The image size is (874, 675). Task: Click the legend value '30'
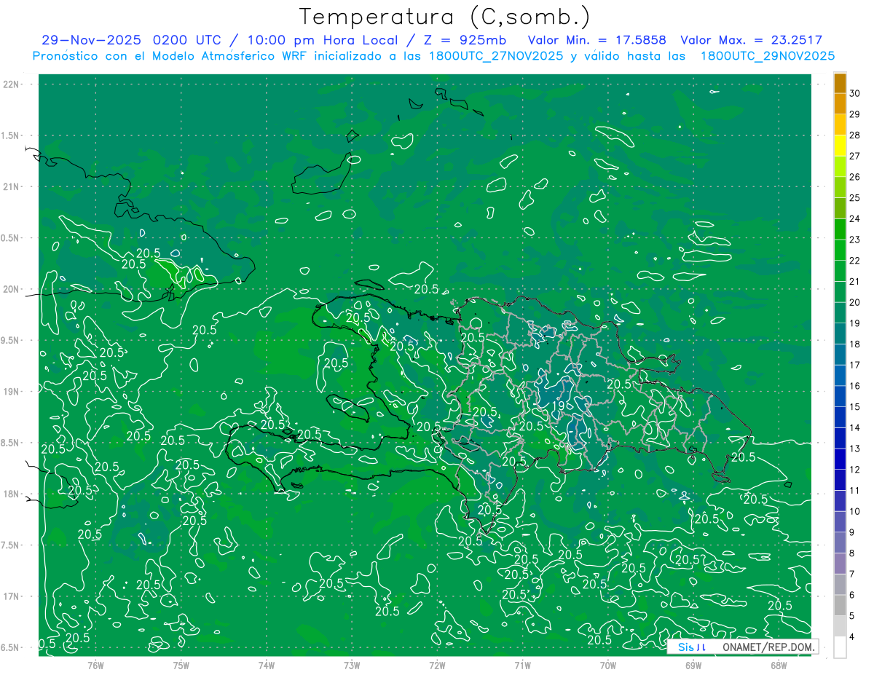855,93
